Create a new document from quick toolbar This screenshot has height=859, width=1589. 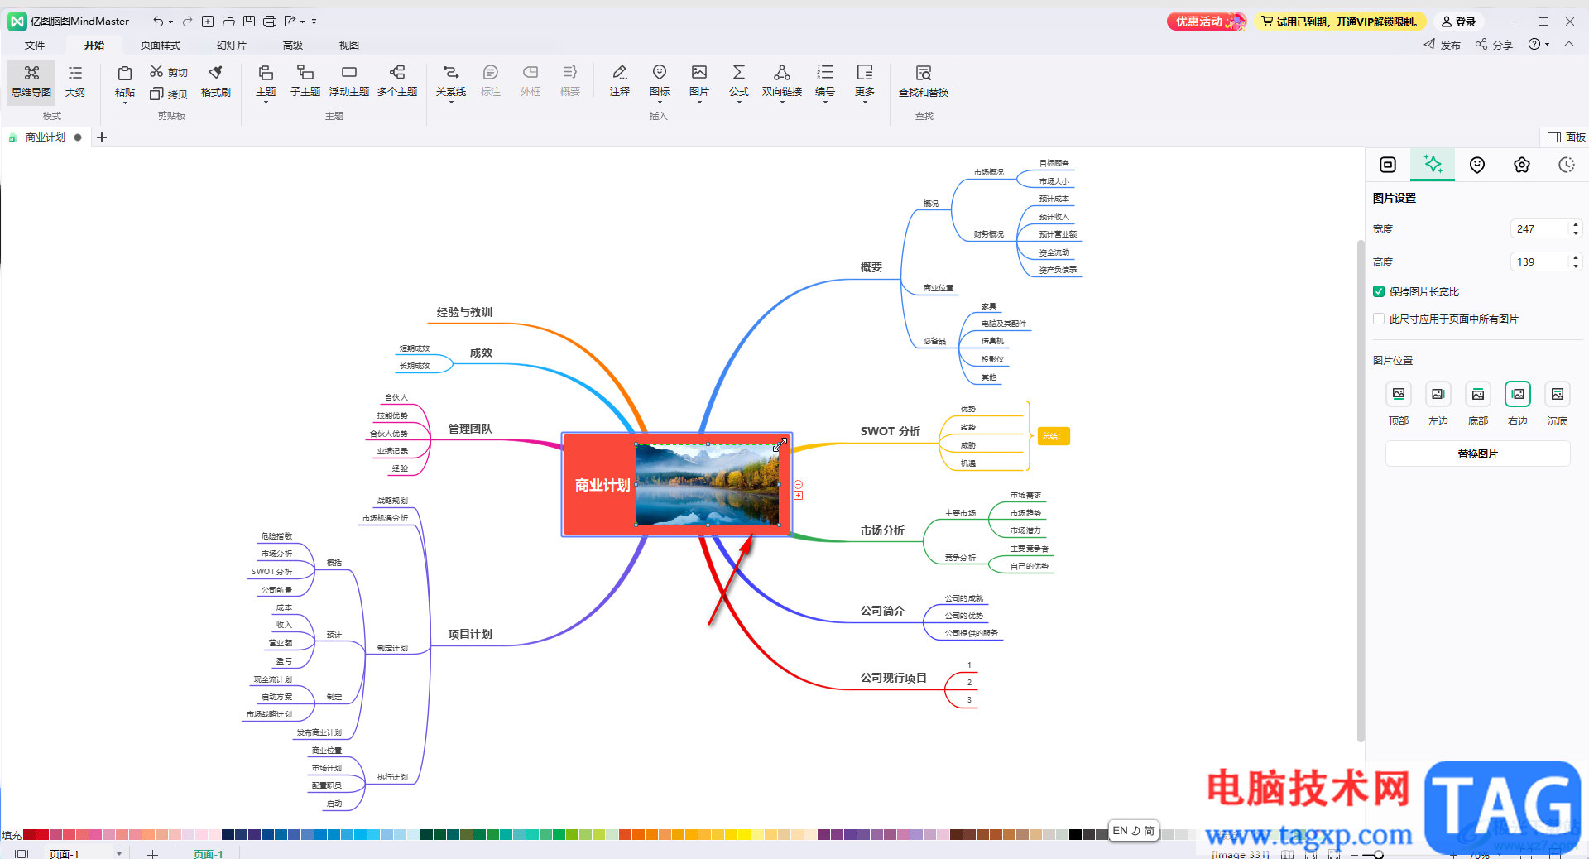tap(208, 22)
